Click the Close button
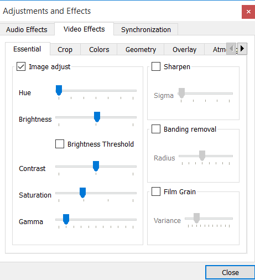The width and height of the screenshot is (255, 280). point(230,272)
